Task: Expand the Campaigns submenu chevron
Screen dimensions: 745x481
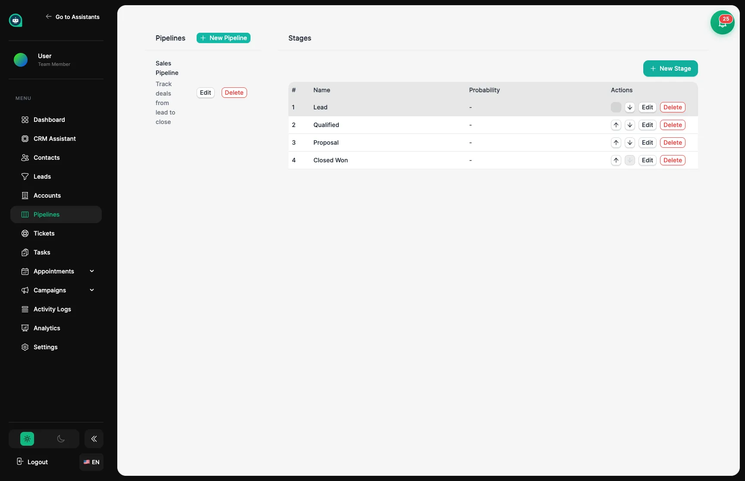Action: (92, 290)
